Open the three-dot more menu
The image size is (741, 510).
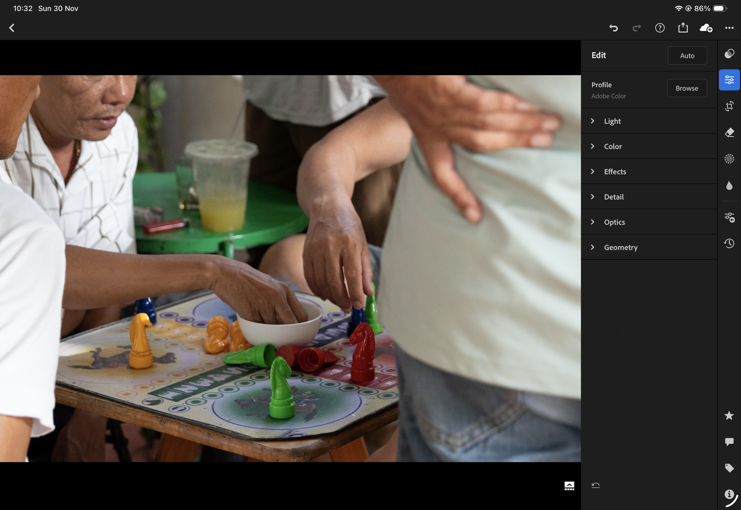(729, 28)
